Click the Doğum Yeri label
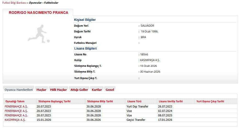 [x=81, y=26]
